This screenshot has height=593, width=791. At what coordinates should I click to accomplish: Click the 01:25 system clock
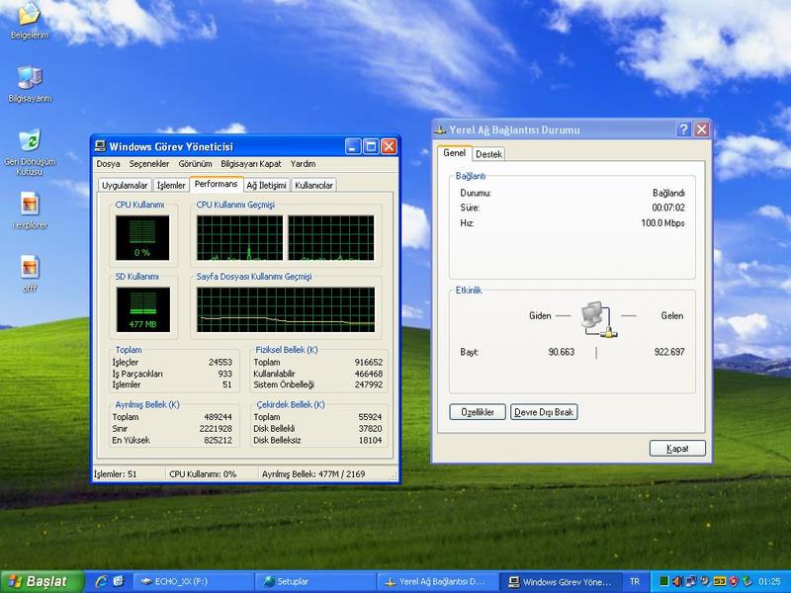[x=769, y=581]
